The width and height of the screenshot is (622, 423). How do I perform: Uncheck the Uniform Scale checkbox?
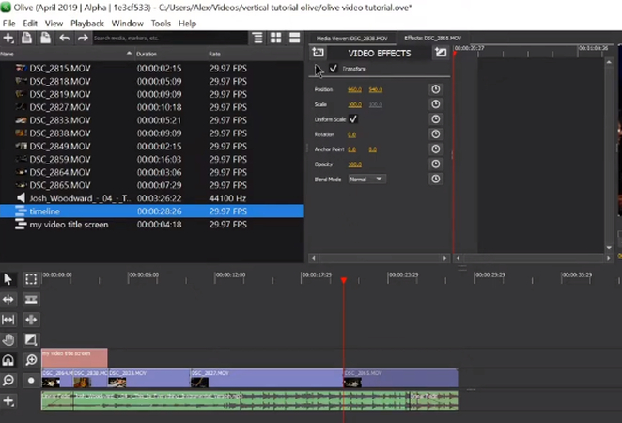pyautogui.click(x=353, y=119)
